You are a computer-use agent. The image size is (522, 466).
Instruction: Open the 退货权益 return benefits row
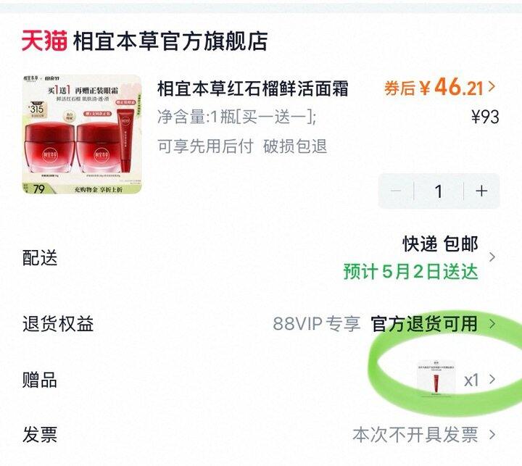point(261,323)
